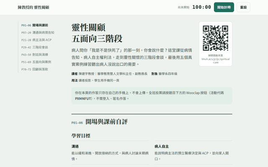Open the 陳教授的 靈性關顧 site title

33,8
